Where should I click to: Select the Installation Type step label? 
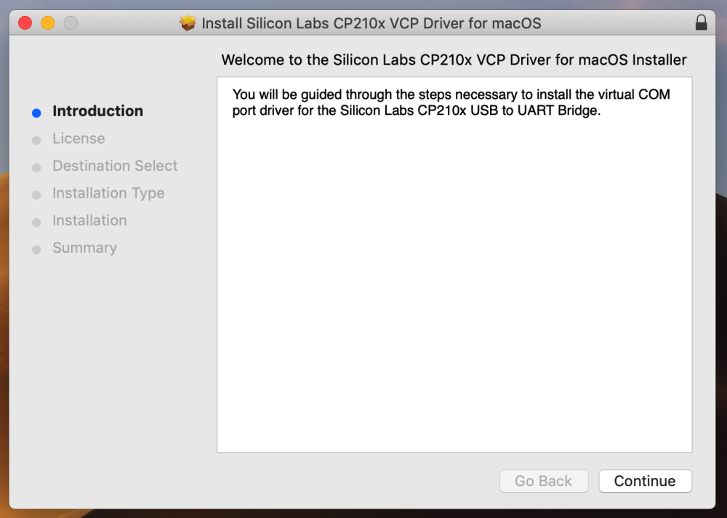click(108, 193)
